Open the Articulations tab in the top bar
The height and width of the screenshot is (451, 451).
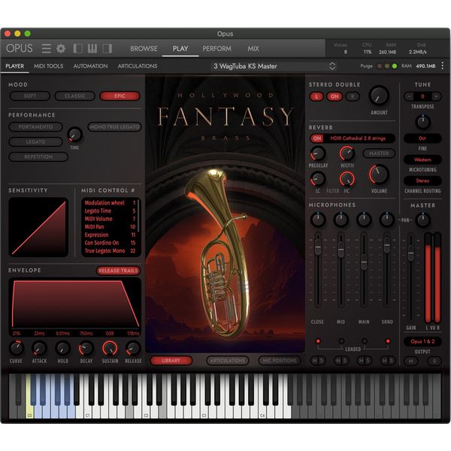click(x=138, y=66)
